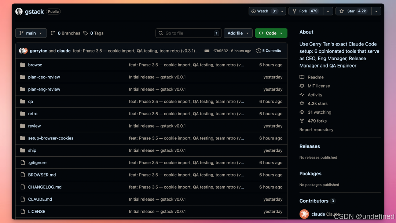
Task: Expand commit message ellipsis button
Action: coord(207,51)
